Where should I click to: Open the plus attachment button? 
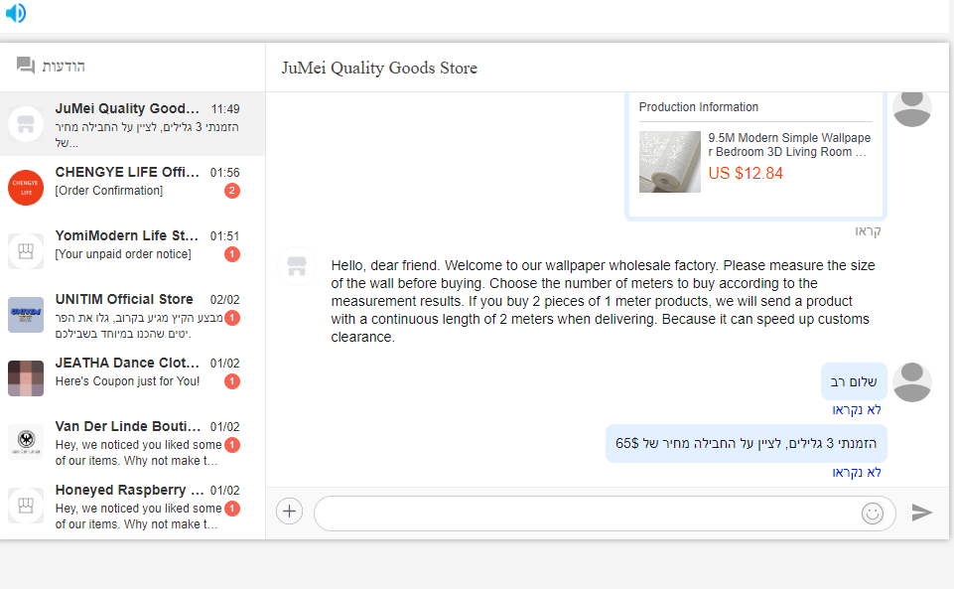[289, 512]
